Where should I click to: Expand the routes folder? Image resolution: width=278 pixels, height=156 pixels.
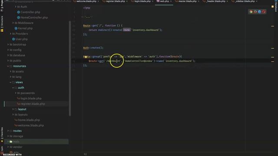click(x=8, y=131)
